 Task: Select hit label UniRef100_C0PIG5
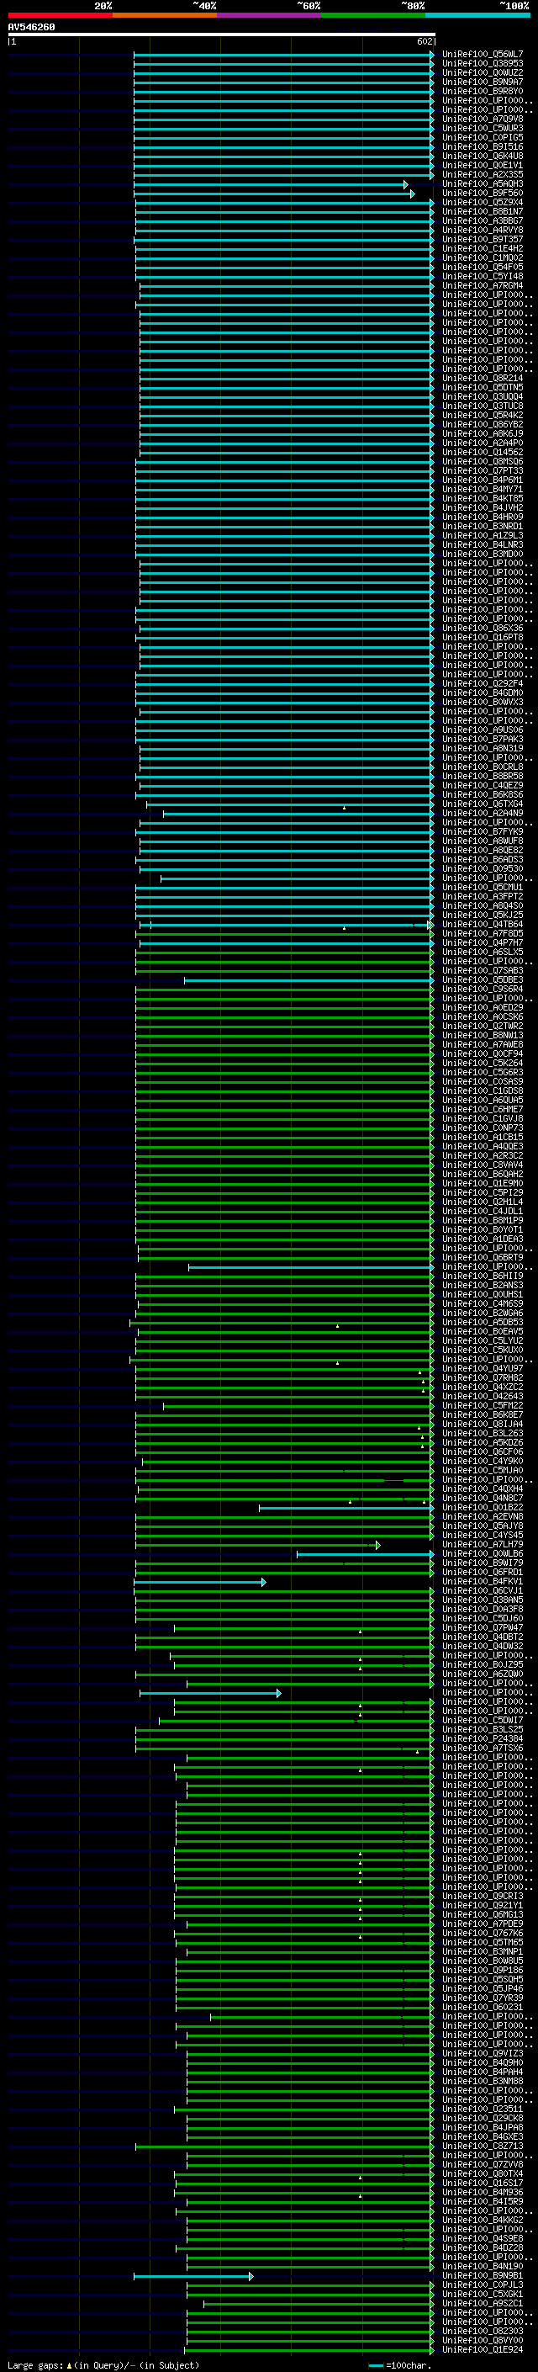click(x=482, y=137)
